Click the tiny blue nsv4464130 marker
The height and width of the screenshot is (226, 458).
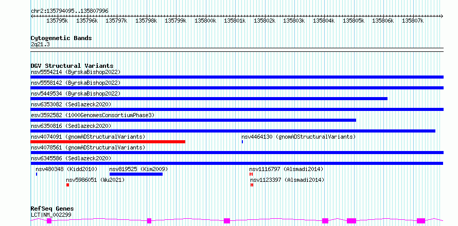242,142
